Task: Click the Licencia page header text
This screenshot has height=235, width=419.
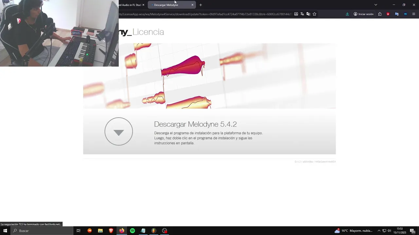Action: coord(148,32)
